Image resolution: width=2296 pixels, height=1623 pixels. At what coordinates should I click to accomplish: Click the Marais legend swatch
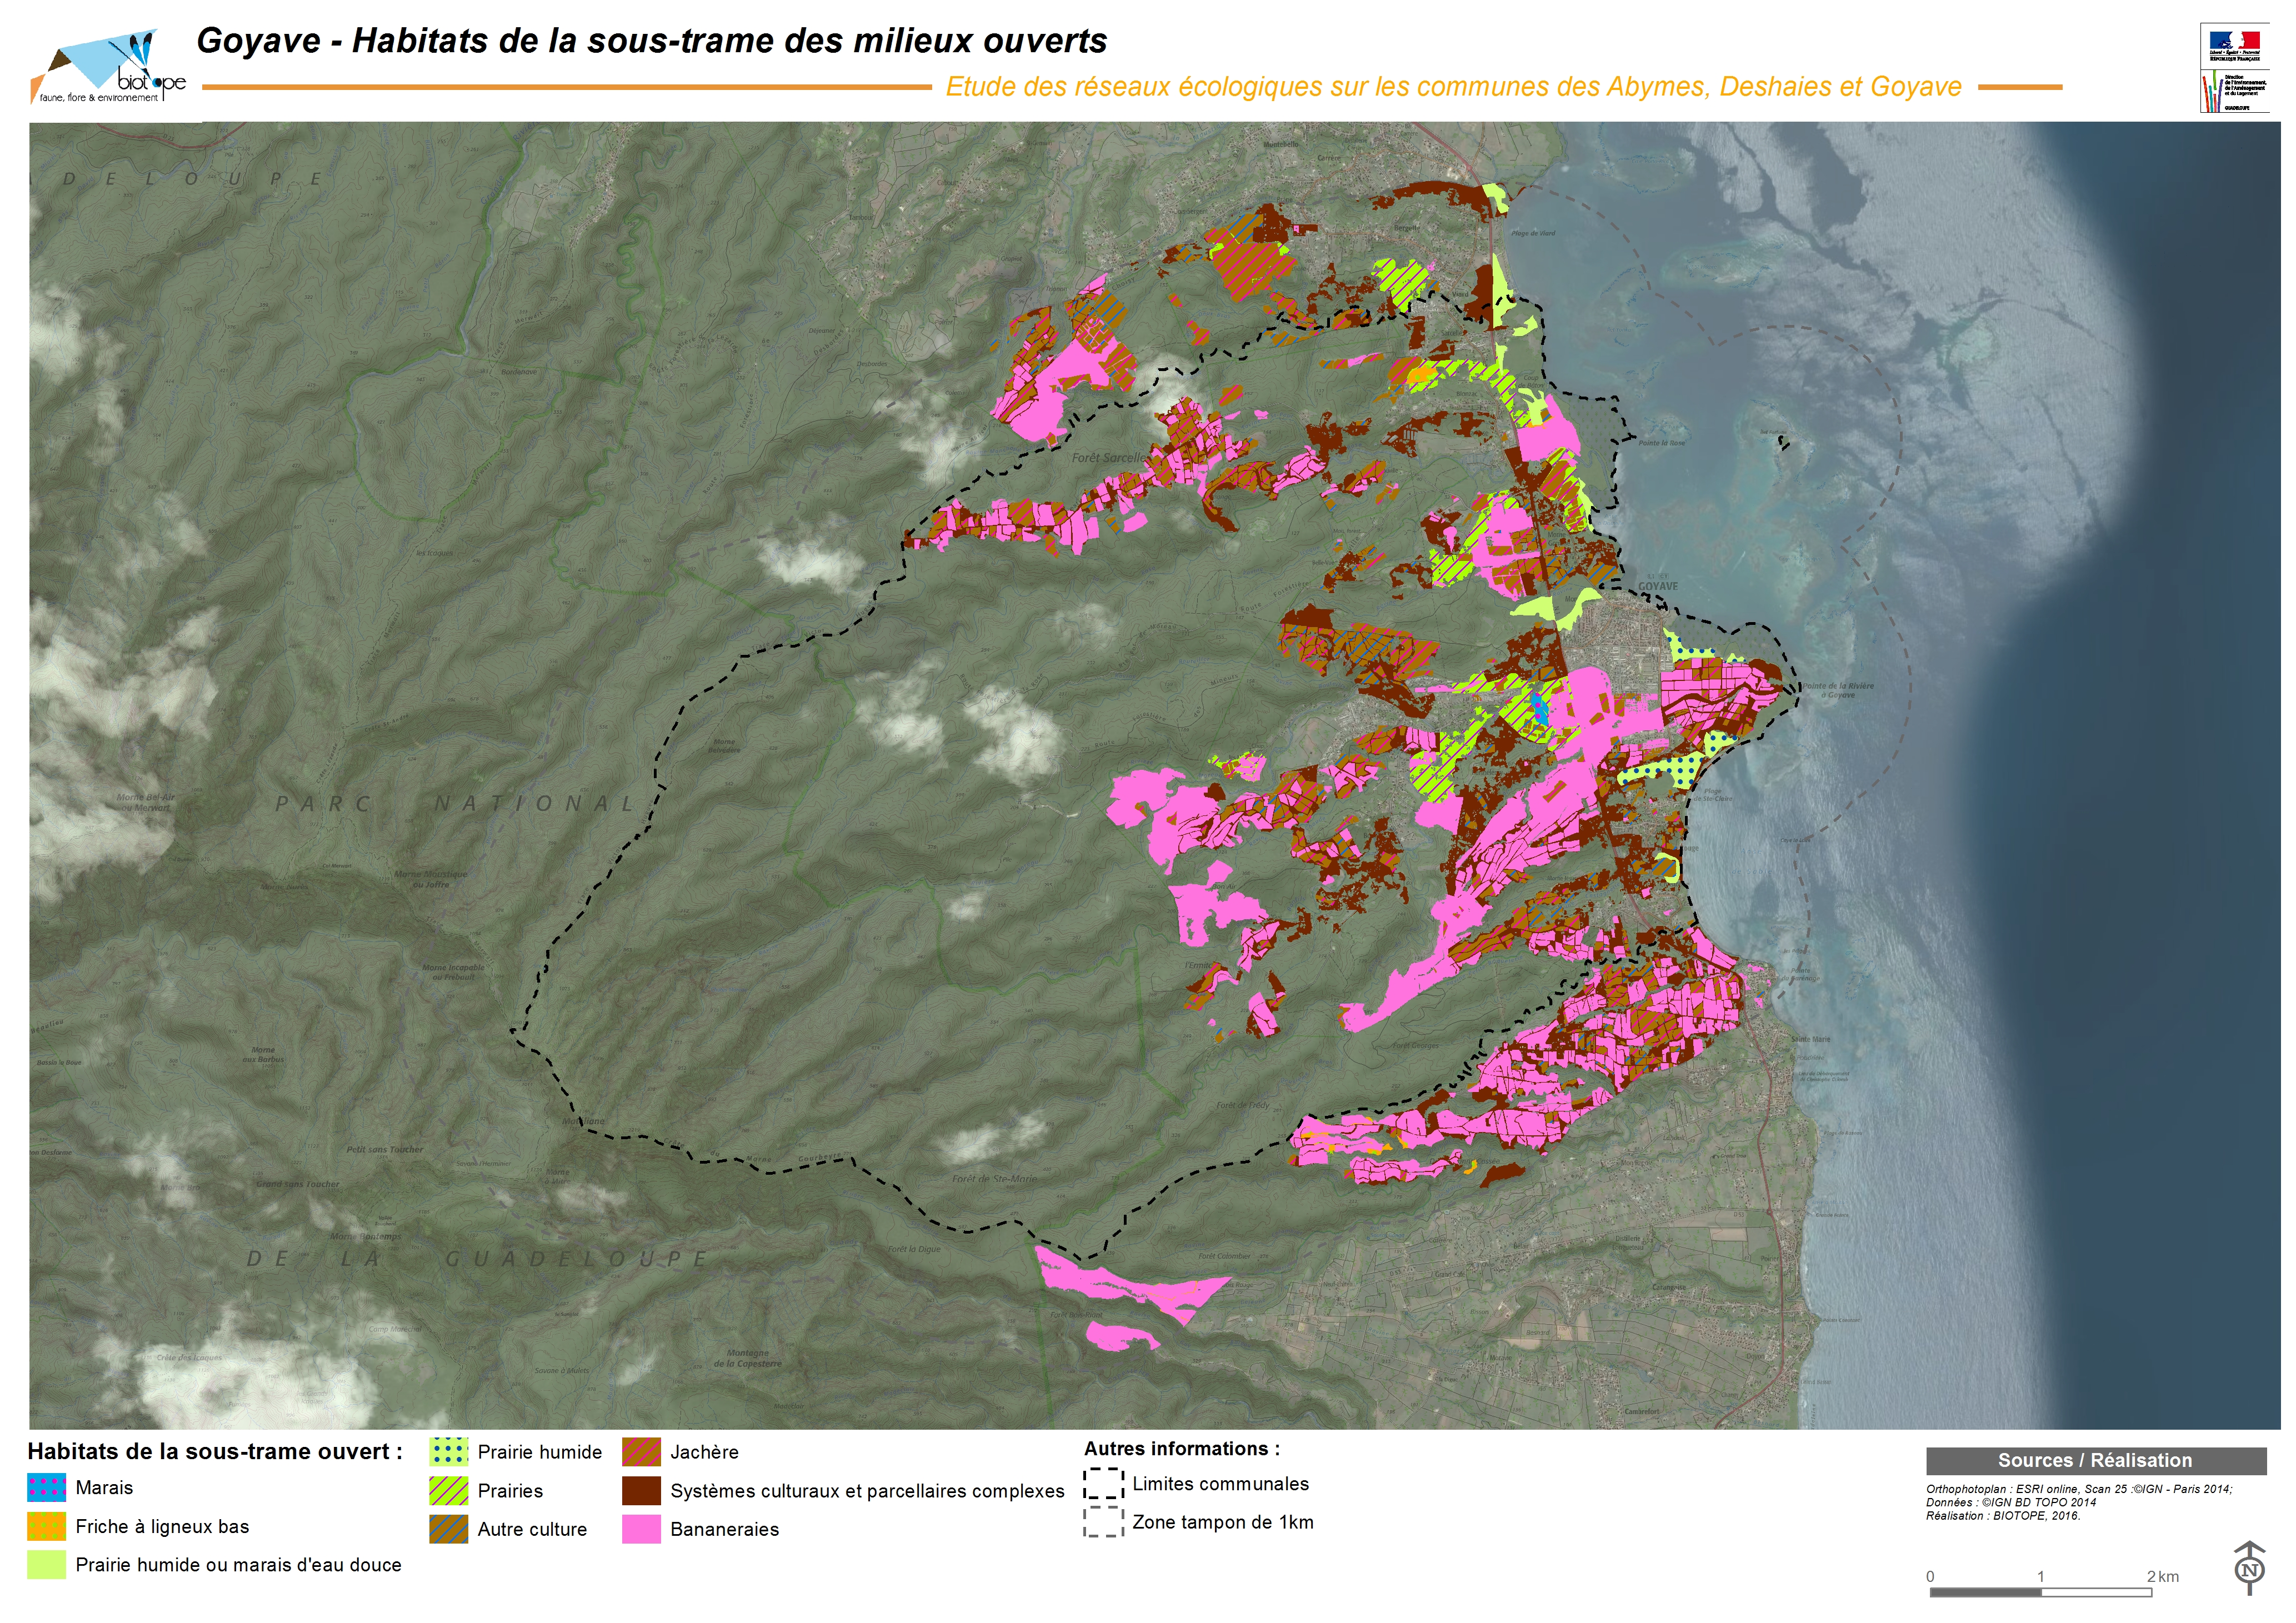click(x=46, y=1488)
